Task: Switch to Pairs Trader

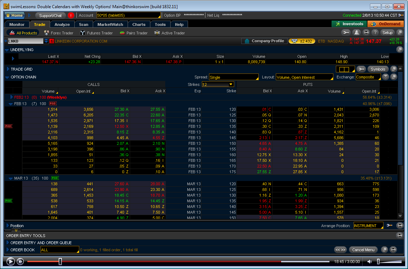Action: [x=134, y=33]
